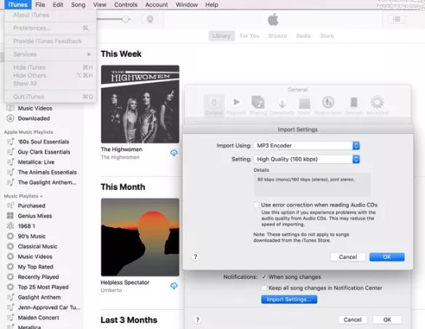Screen dimensions: 425x329
Task: Open the 90's Music smart playlist
Action: 31,236
